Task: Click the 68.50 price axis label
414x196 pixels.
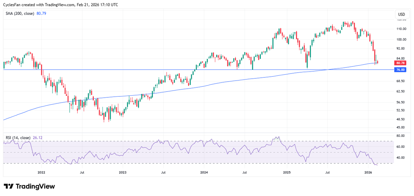Action: pos(401,81)
